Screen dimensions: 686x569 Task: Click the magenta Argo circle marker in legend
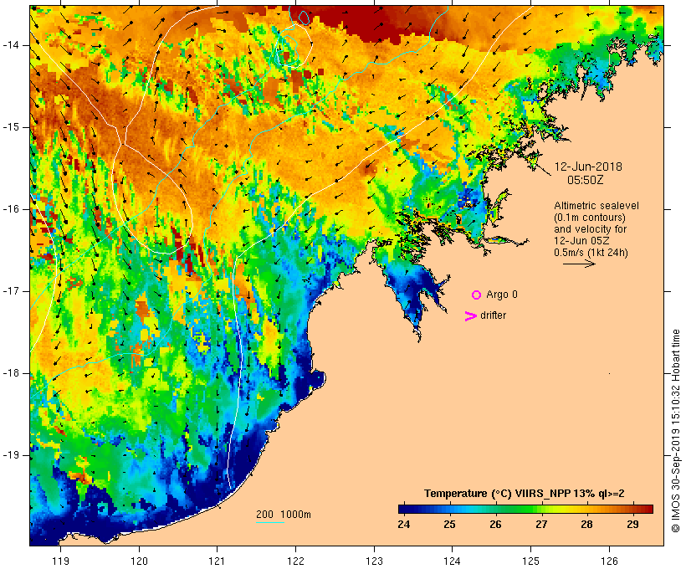477,295
